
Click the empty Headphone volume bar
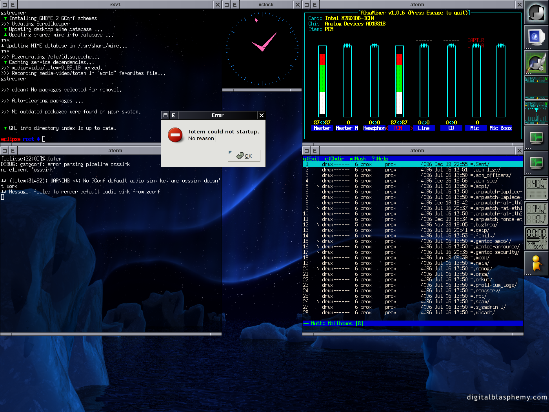(x=374, y=82)
